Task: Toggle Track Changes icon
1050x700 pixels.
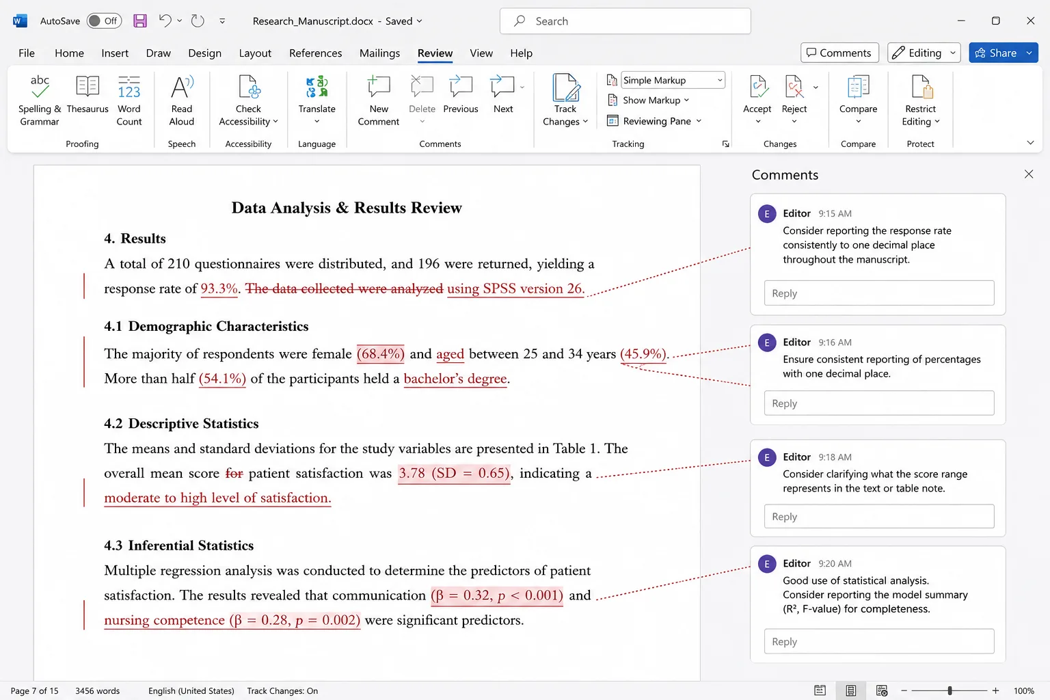Action: (x=565, y=87)
